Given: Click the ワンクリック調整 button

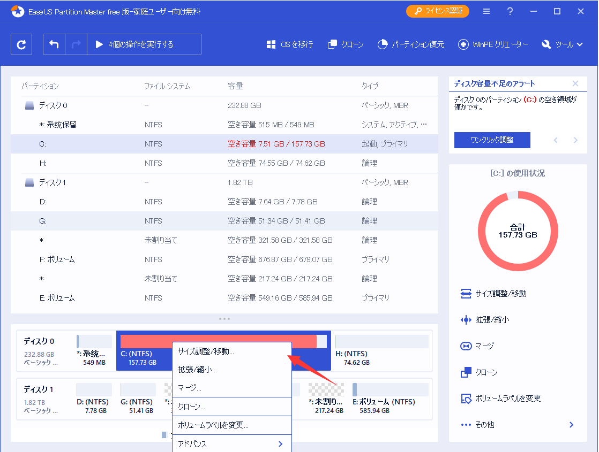Looking at the screenshot, I should click(x=492, y=140).
